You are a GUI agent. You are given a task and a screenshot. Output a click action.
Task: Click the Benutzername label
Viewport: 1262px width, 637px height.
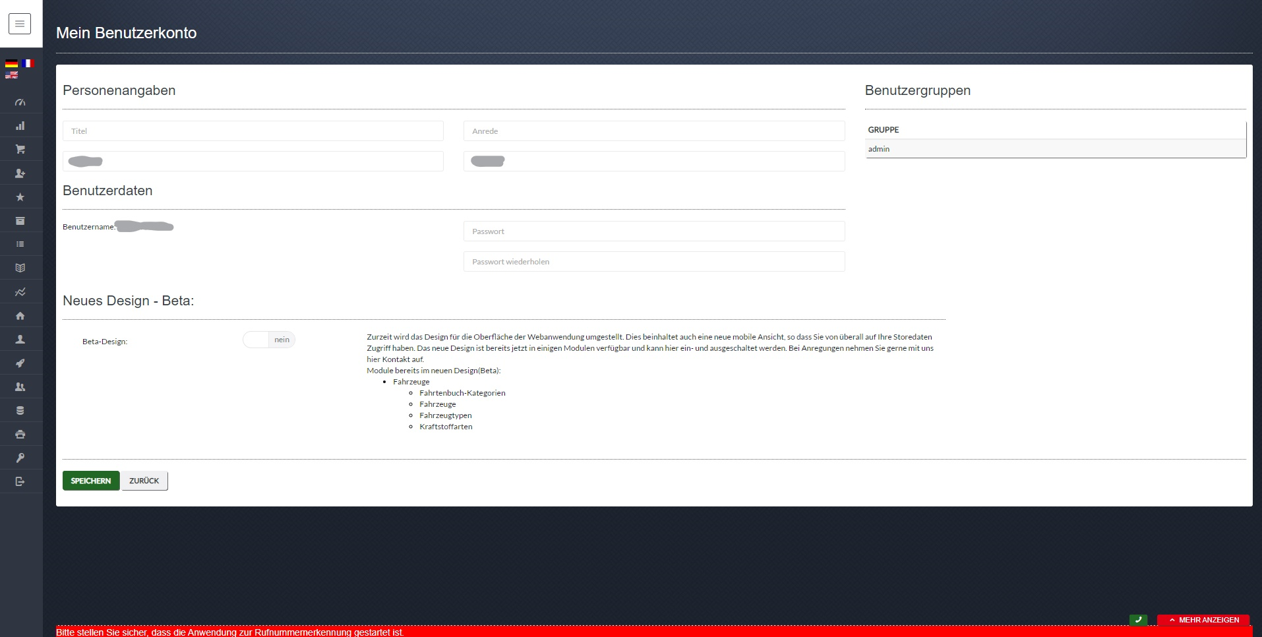89,227
